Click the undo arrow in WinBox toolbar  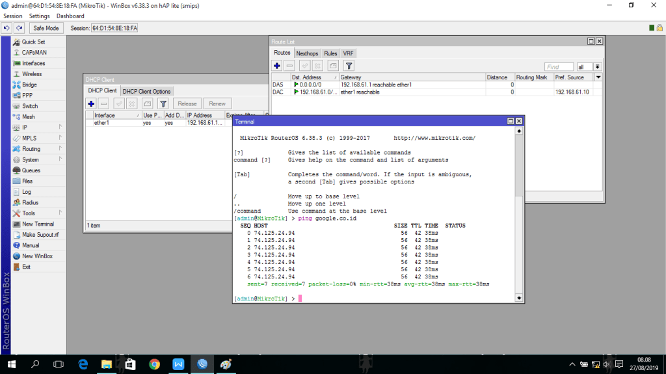[x=7, y=28]
